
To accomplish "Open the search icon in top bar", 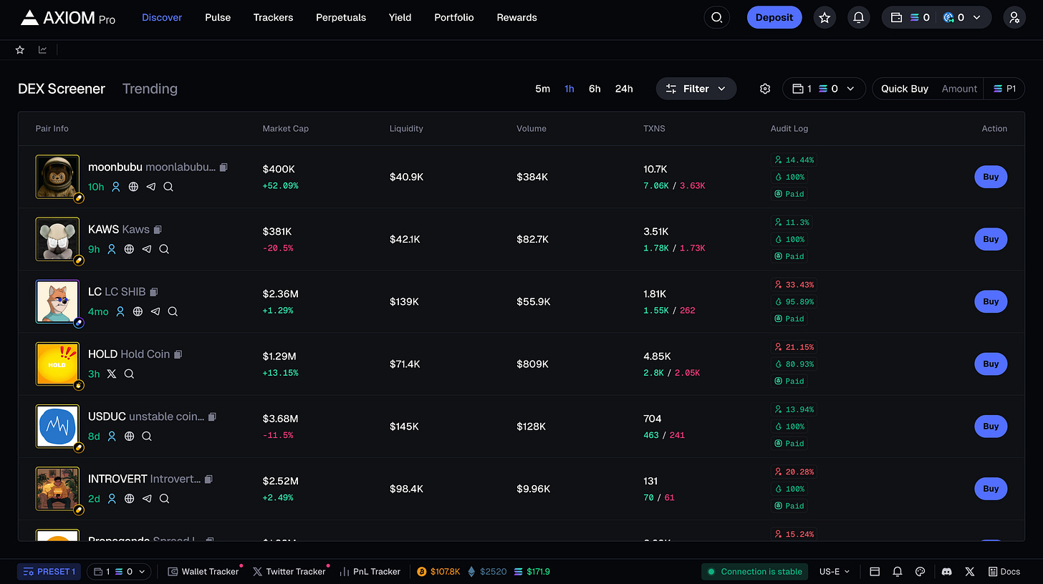I will [717, 17].
